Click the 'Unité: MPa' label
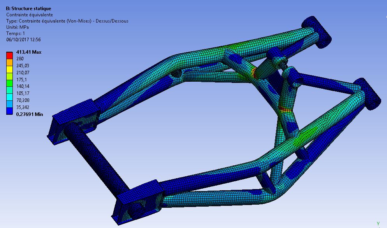This screenshot has height=228, width=387. tap(17, 27)
